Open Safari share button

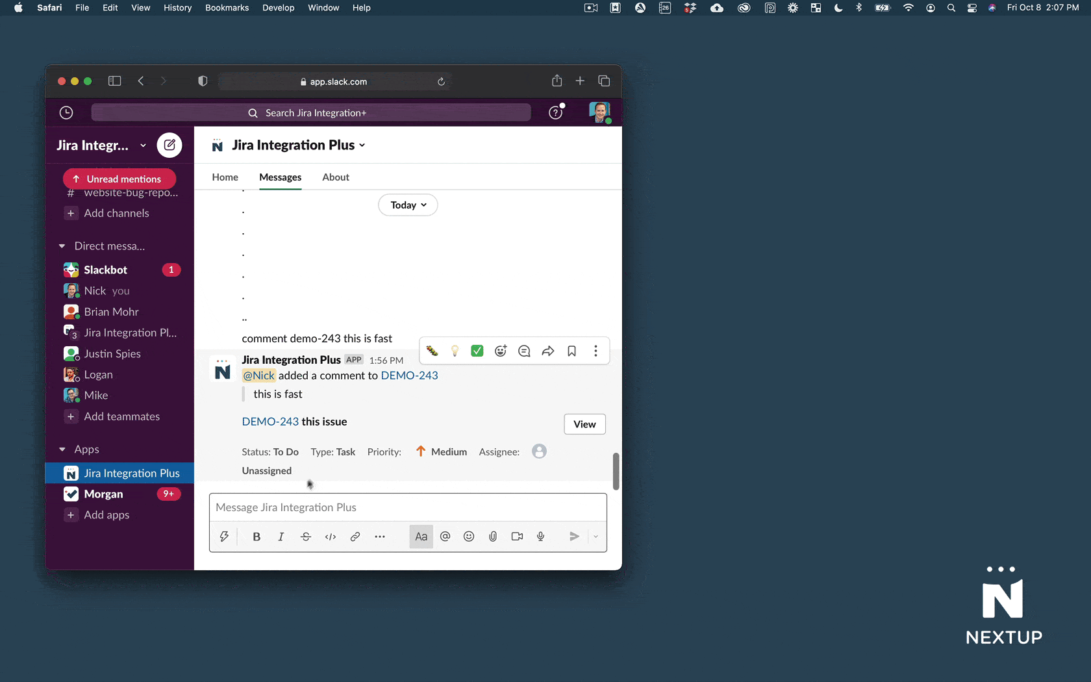pos(557,81)
